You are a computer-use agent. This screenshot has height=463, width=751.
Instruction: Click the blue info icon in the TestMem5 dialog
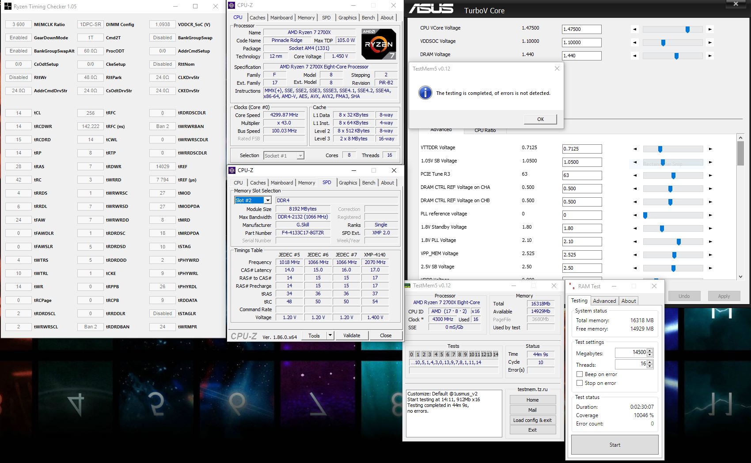tap(425, 93)
